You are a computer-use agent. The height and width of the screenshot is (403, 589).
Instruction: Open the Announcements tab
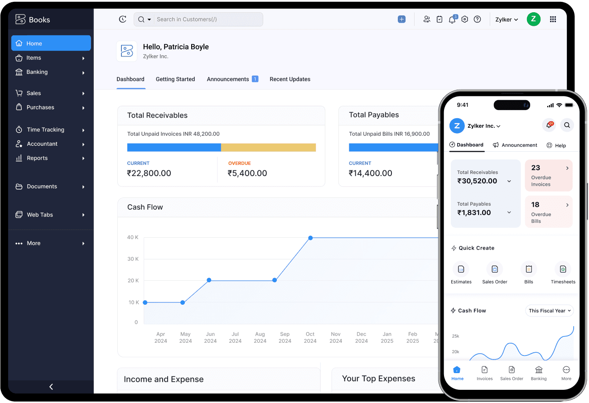232,79
